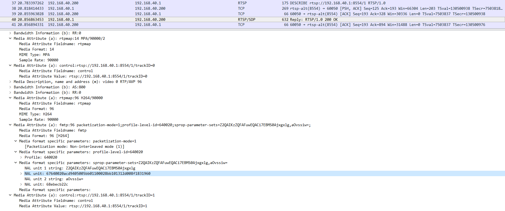The width and height of the screenshot is (505, 211).
Task: Select 'MIME Type: H264' line
Action: click(36, 114)
